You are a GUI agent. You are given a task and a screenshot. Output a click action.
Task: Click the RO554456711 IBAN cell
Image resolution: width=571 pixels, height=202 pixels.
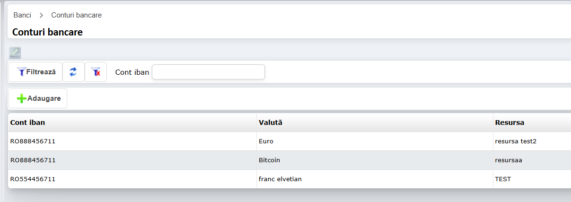pyautogui.click(x=33, y=179)
